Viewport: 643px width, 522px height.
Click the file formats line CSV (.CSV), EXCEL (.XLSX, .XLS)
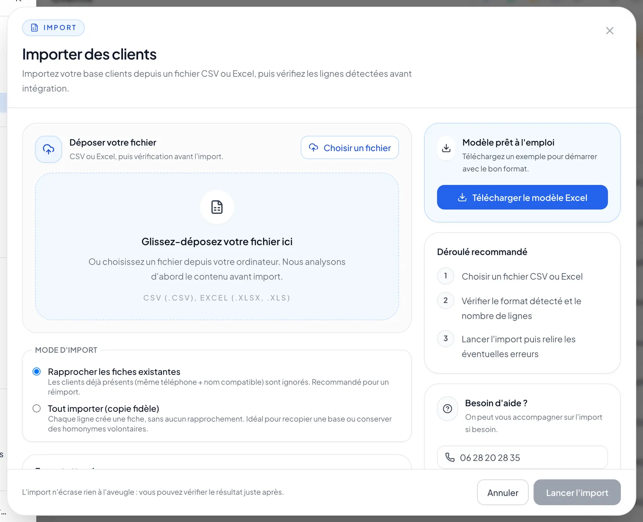click(217, 298)
